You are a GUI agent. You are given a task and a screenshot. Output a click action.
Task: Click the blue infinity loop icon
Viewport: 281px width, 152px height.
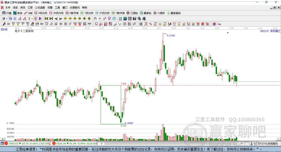click(x=219, y=24)
